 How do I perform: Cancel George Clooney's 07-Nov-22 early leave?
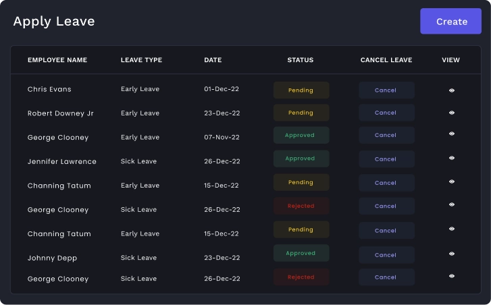(386, 135)
